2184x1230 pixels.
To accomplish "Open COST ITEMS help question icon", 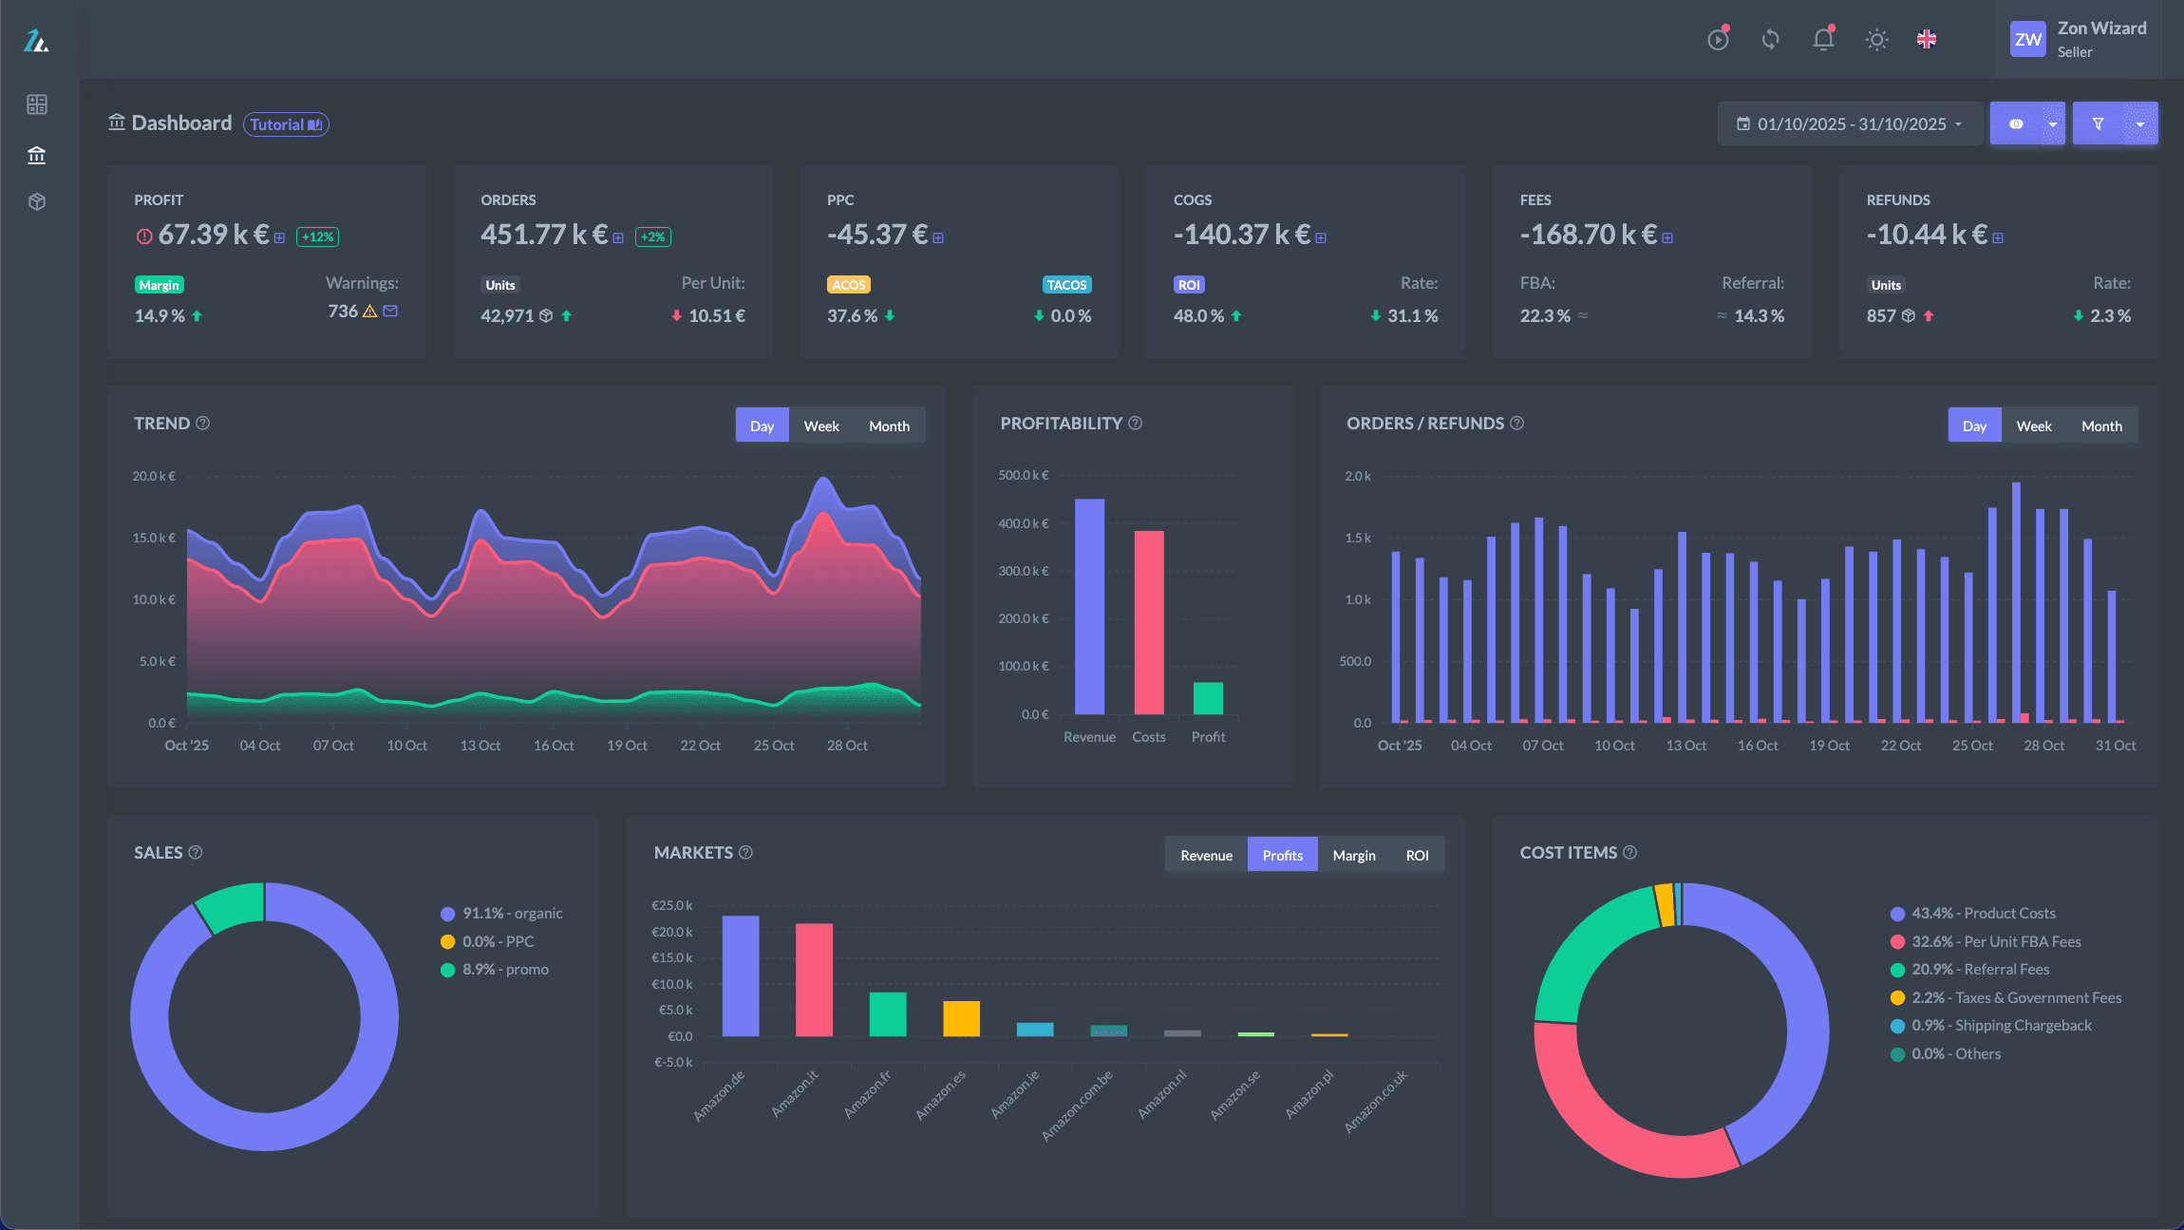I will pos(1629,853).
